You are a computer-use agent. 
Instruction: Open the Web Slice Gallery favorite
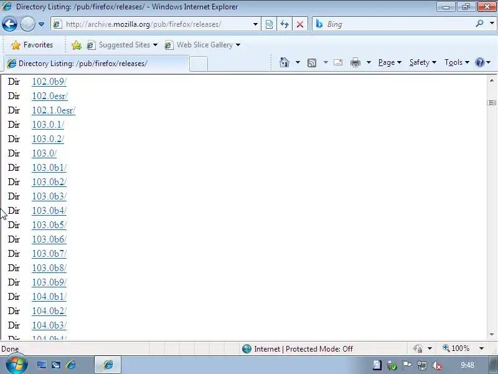[202, 45]
